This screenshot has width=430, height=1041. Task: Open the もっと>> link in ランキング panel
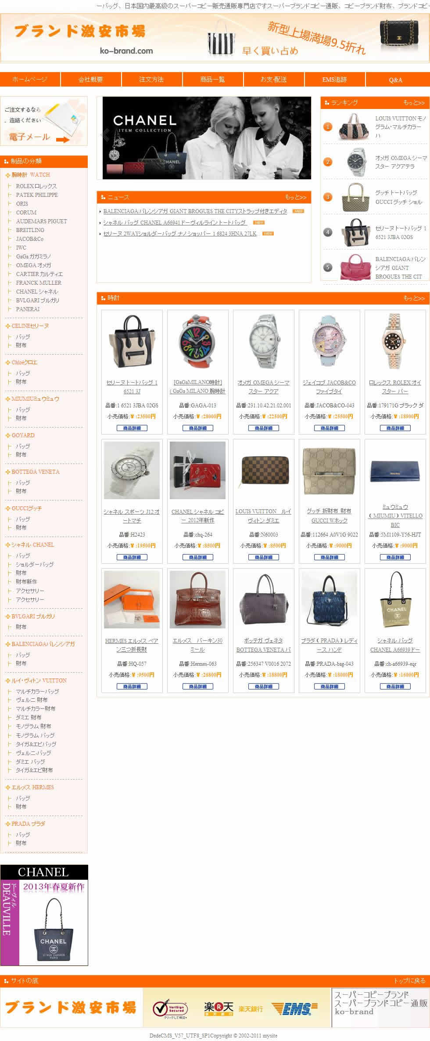[414, 102]
